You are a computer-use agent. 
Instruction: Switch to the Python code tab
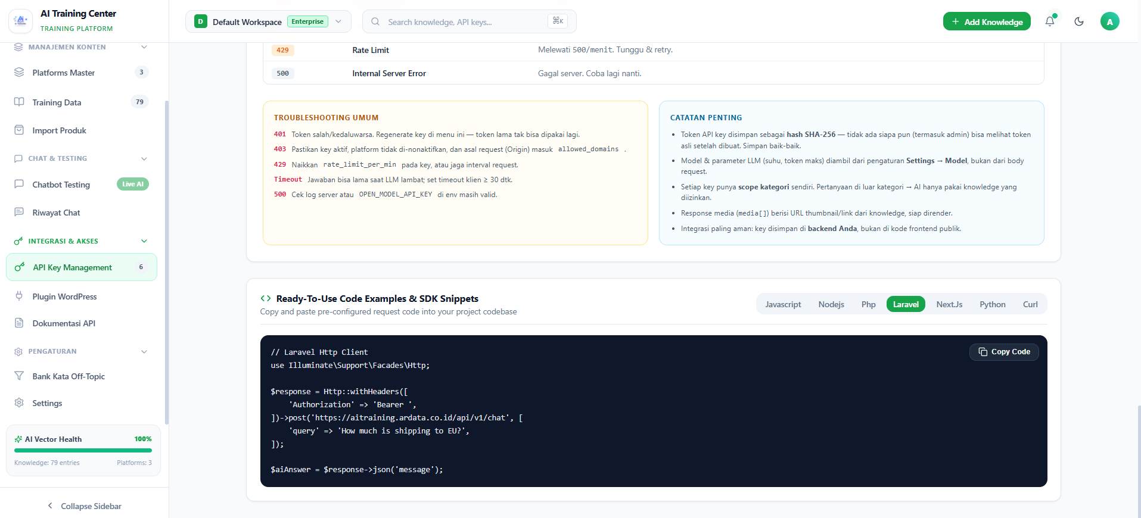pos(993,304)
